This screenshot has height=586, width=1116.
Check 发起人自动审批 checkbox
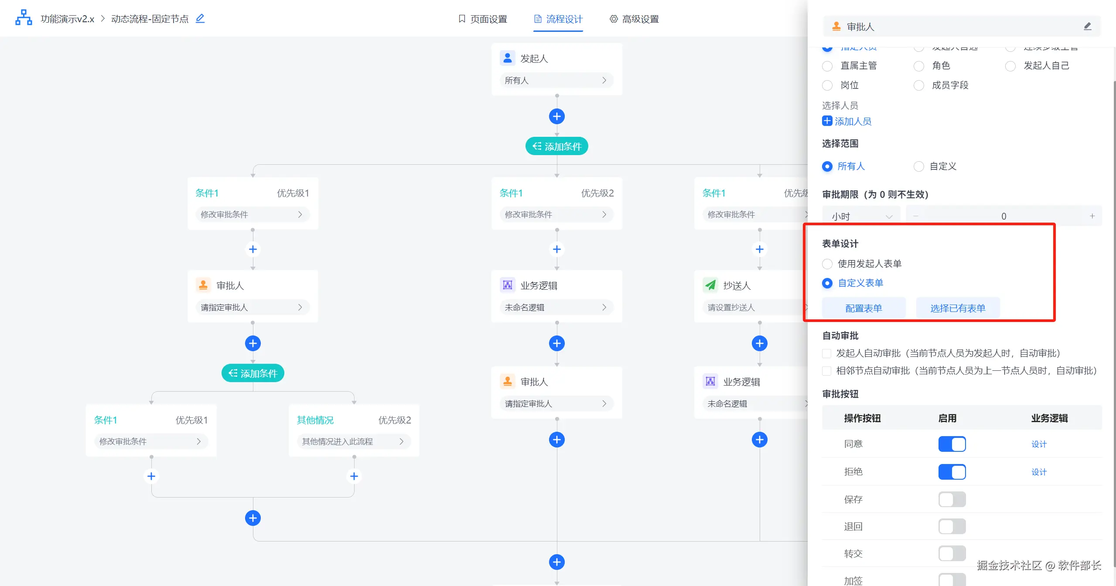826,353
